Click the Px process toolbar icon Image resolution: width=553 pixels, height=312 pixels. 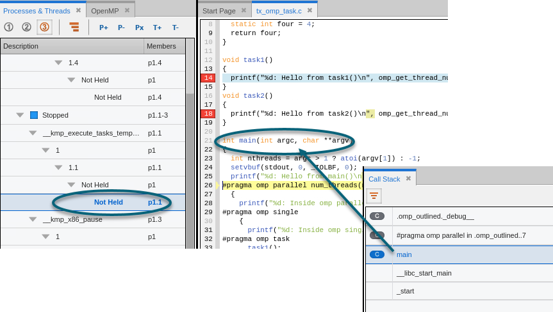click(x=139, y=27)
